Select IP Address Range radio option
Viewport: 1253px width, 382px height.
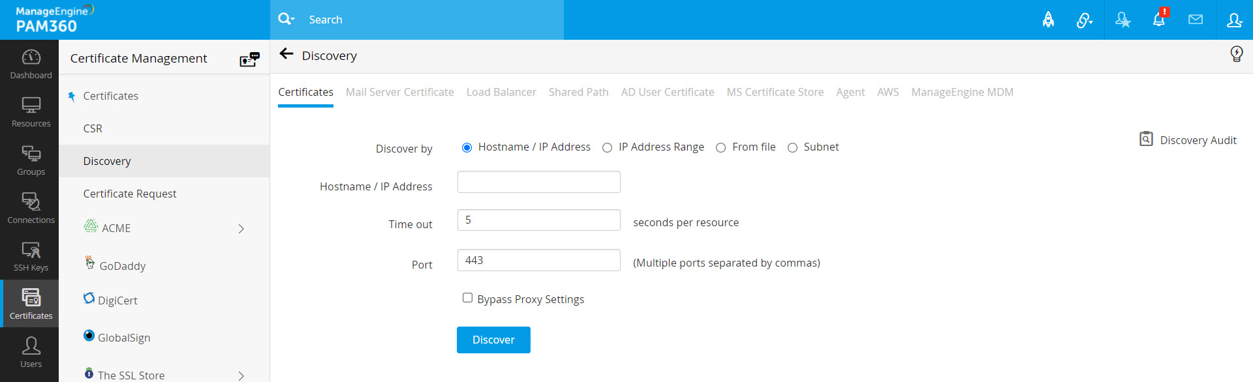(607, 147)
